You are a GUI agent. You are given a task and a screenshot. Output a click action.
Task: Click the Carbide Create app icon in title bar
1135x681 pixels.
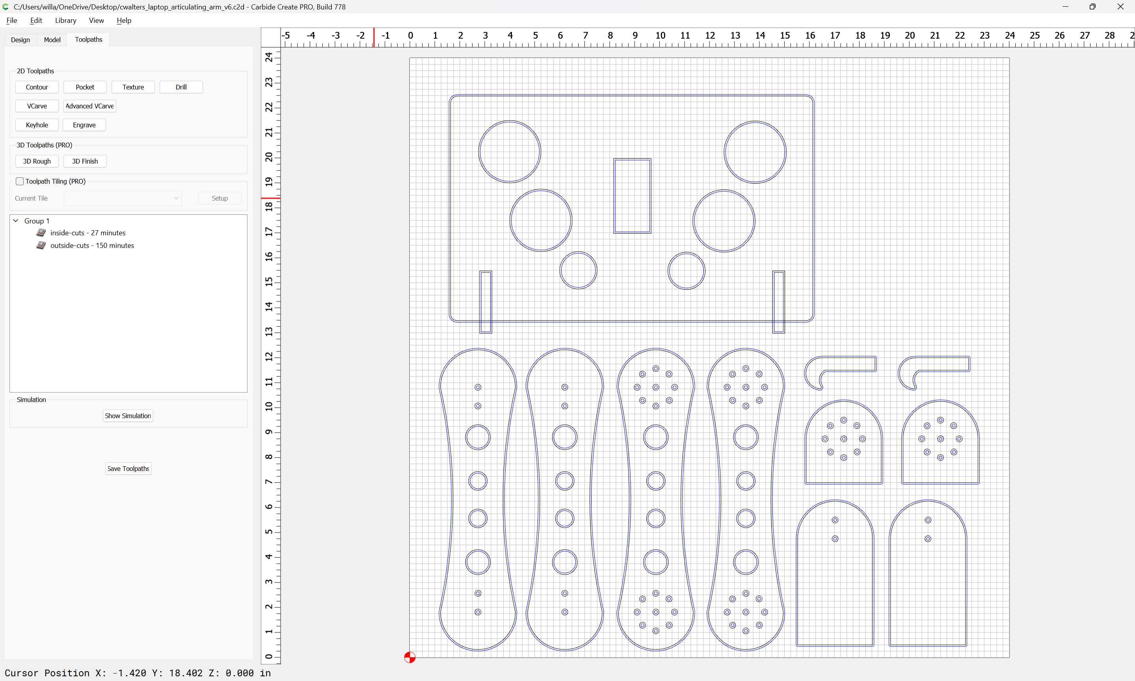pyautogui.click(x=6, y=7)
